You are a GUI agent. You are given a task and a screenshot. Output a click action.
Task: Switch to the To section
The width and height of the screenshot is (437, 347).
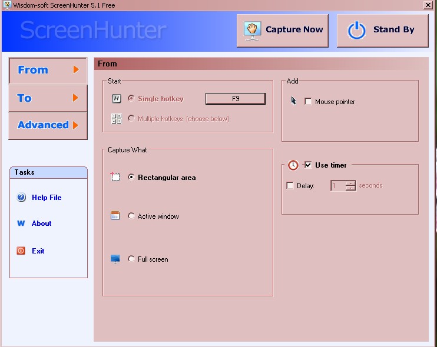pyautogui.click(x=48, y=98)
